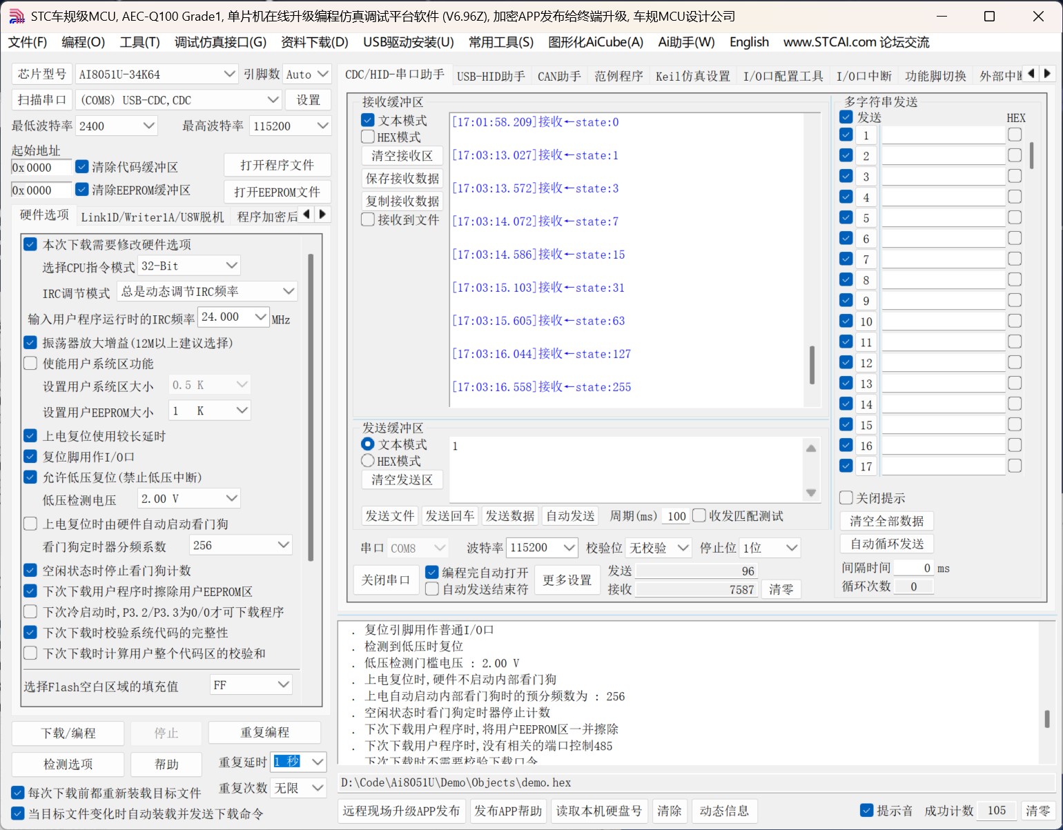The image size is (1063, 830).
Task: Enable 关闭提示 checkbox
Action: point(846,497)
